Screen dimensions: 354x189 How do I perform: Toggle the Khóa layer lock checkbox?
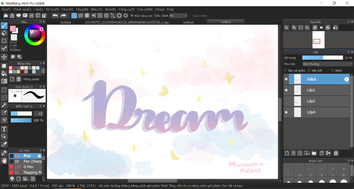(x=333, y=71)
